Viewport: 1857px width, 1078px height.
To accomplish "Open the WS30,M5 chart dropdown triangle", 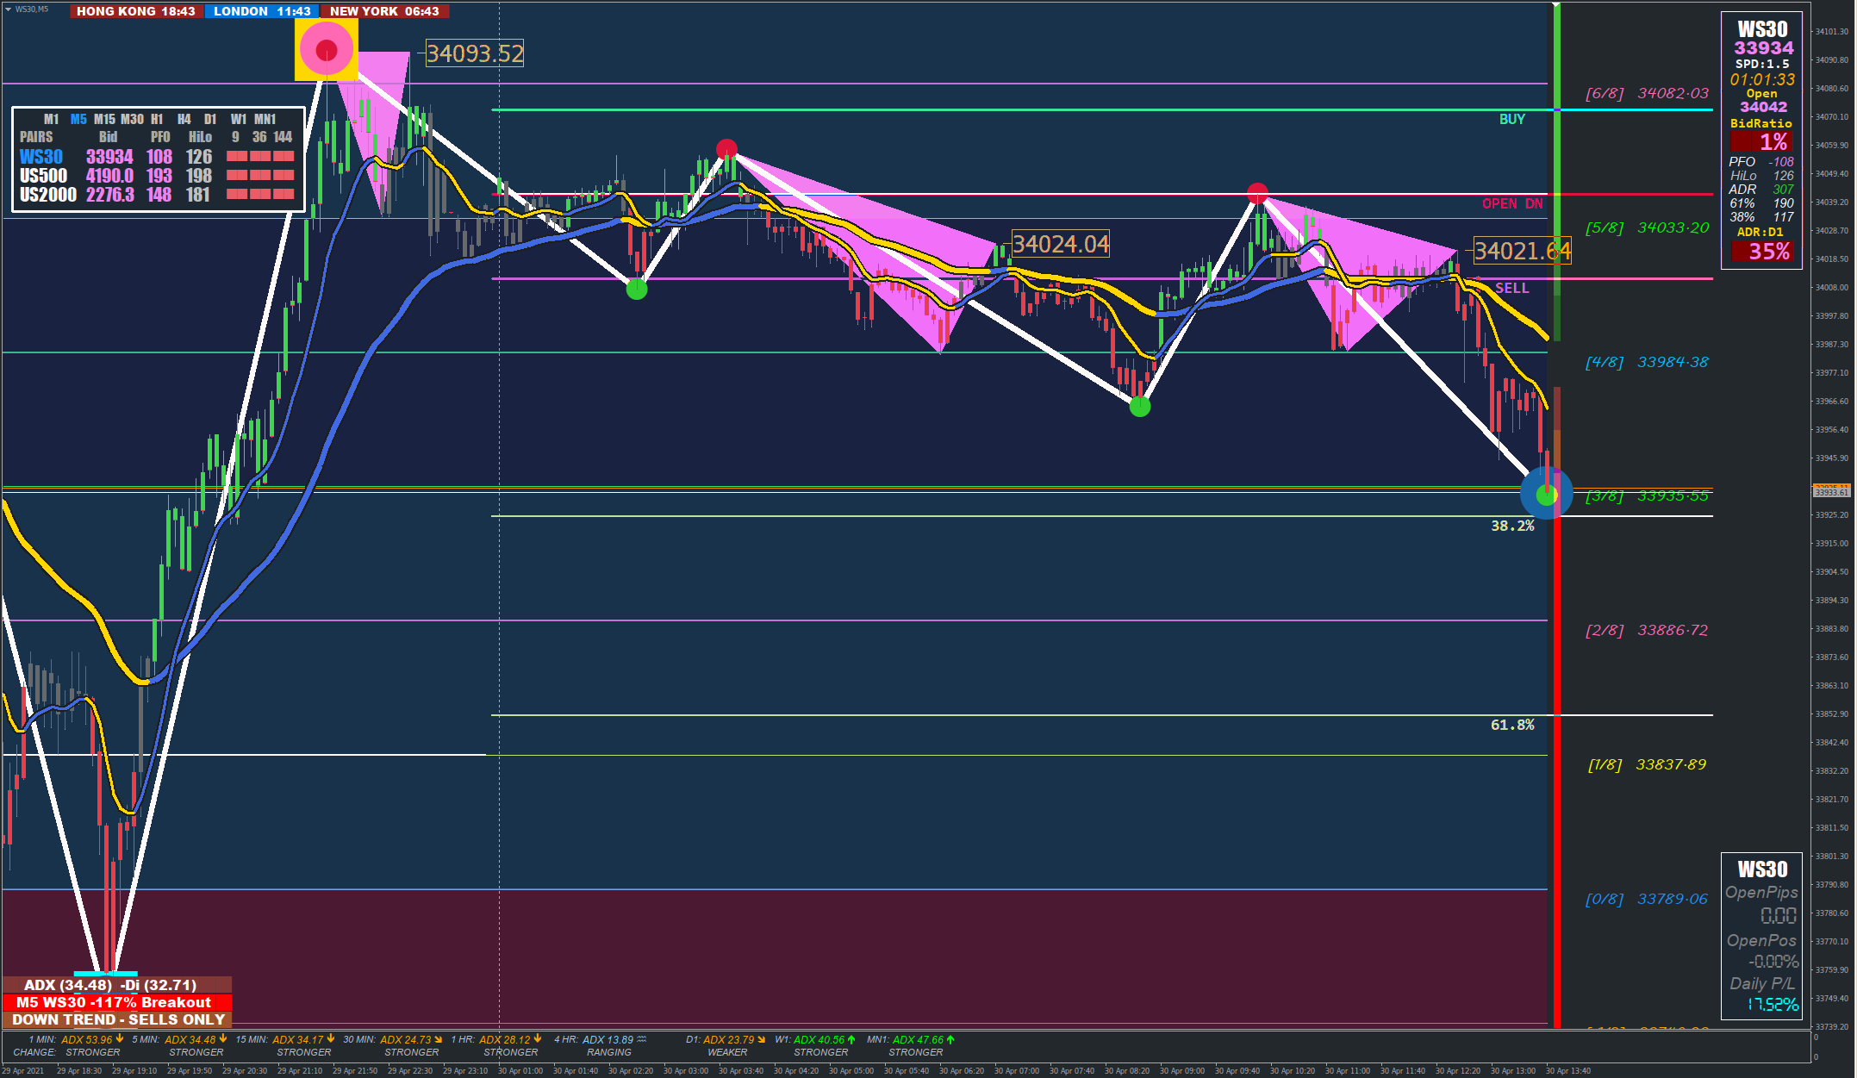I will point(8,9).
